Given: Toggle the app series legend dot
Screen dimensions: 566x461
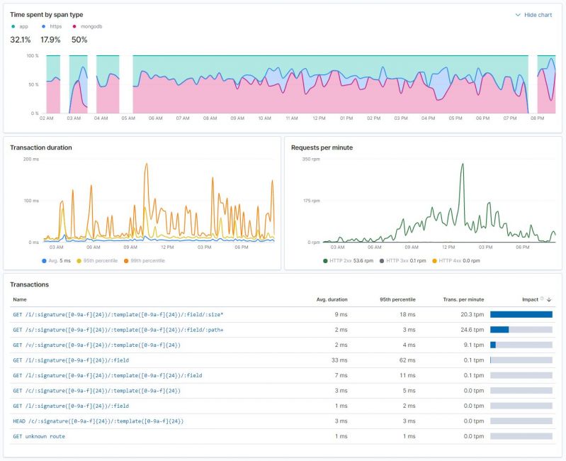Looking at the screenshot, I should [13, 26].
